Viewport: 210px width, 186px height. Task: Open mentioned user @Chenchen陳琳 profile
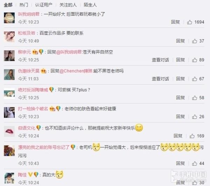(76, 71)
